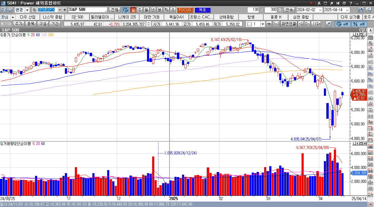Click the crosshair plus icon
This screenshot has height=207, width=374.
tap(269, 24)
